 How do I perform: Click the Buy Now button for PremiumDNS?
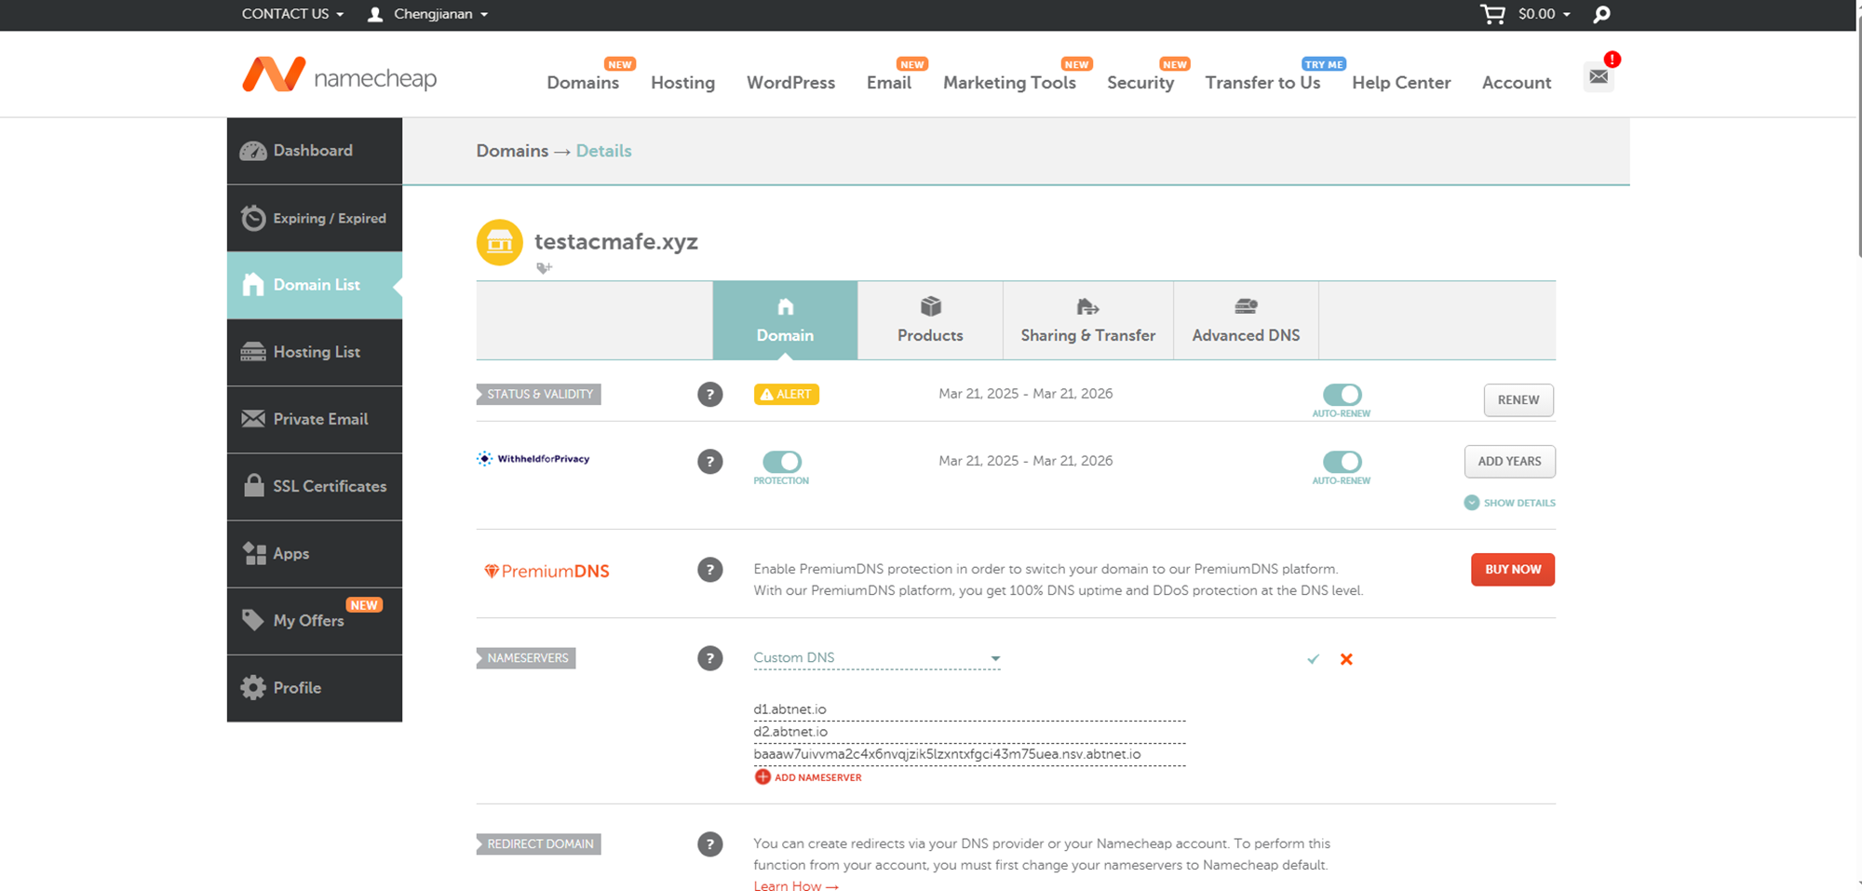[1512, 570]
